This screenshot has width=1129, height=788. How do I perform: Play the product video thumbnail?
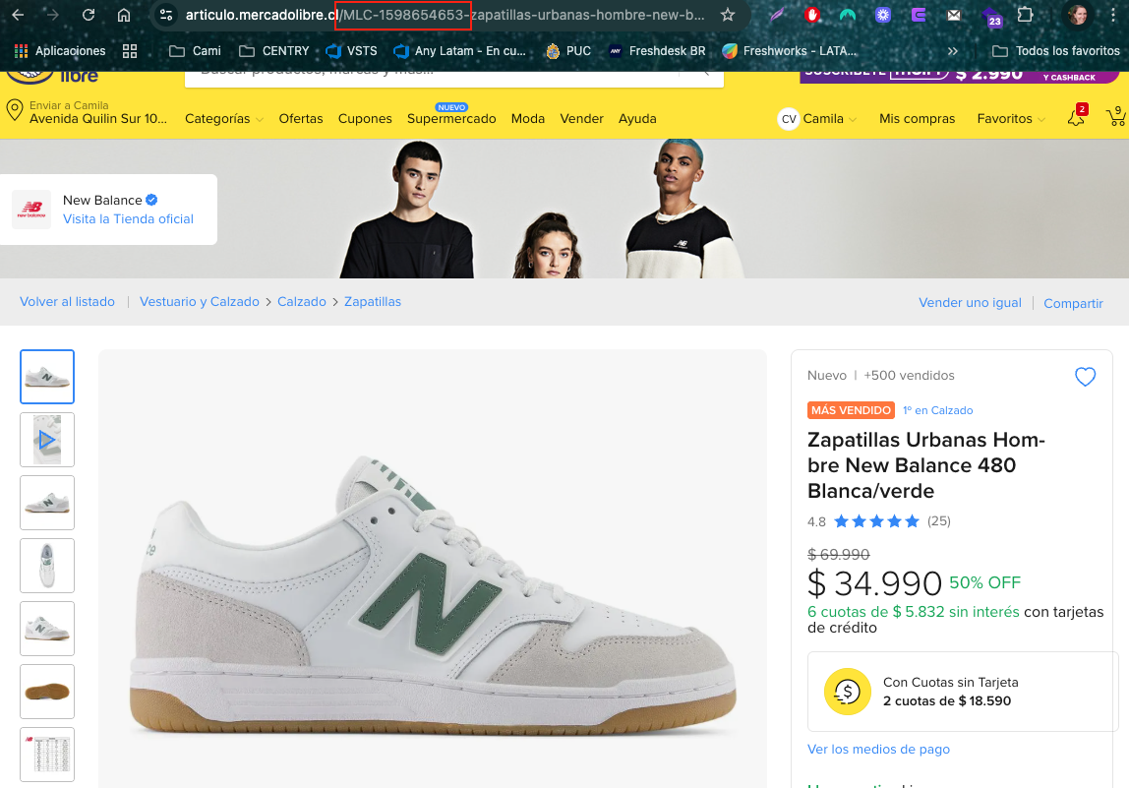coord(47,440)
